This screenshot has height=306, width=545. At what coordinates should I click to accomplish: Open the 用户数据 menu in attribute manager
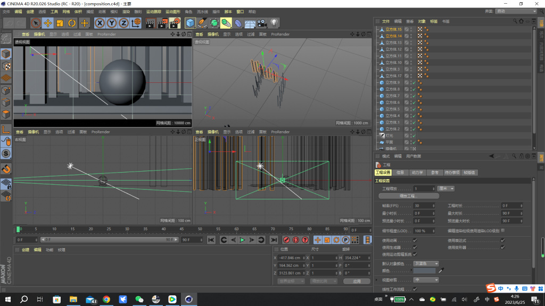point(413,156)
